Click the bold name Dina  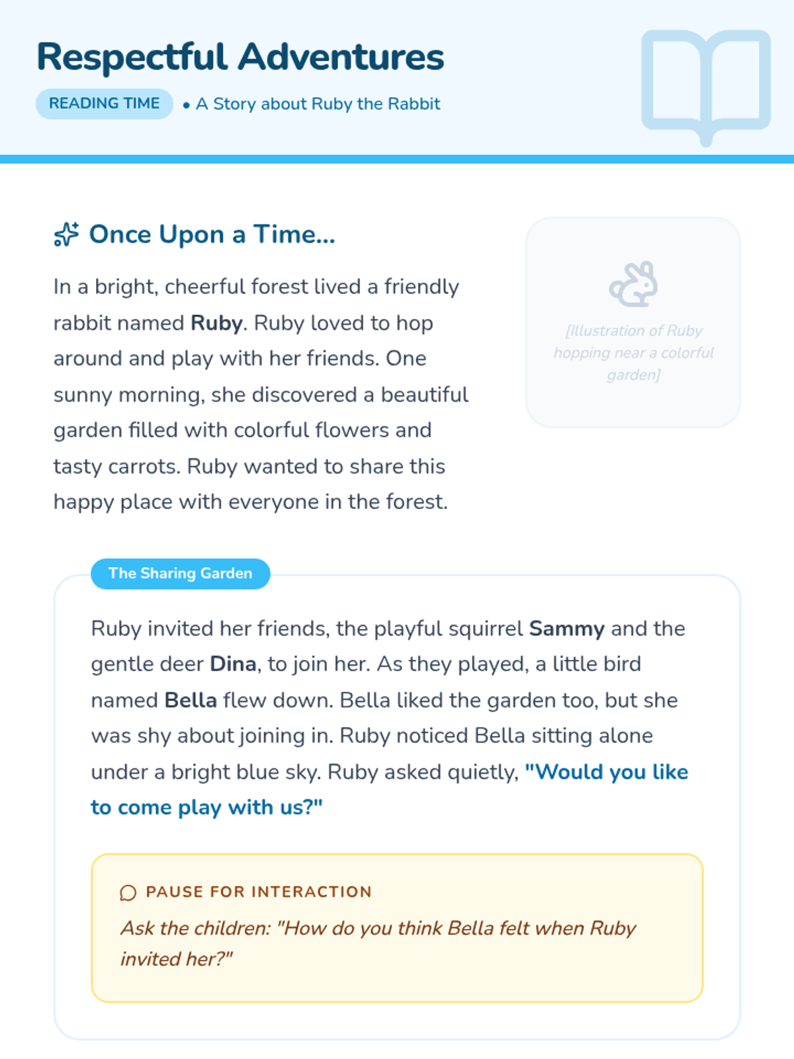pos(233,664)
